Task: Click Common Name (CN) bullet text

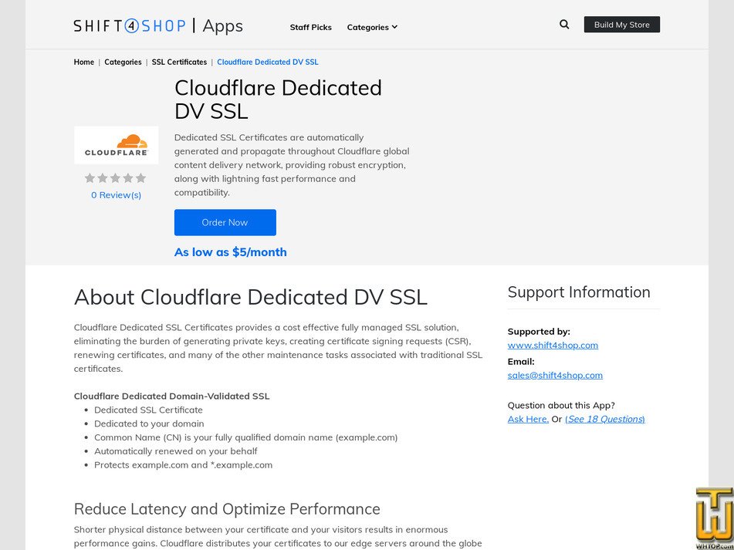Action: [x=245, y=437]
